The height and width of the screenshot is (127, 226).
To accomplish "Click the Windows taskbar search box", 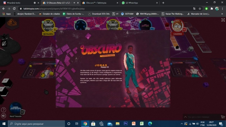I will 36,124.
